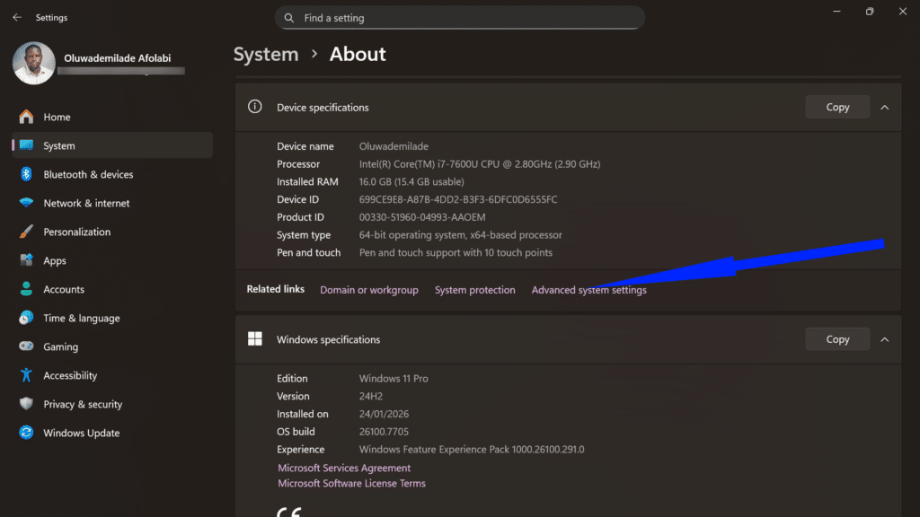Open Gaming settings
This screenshot has height=517, width=920.
tap(63, 346)
